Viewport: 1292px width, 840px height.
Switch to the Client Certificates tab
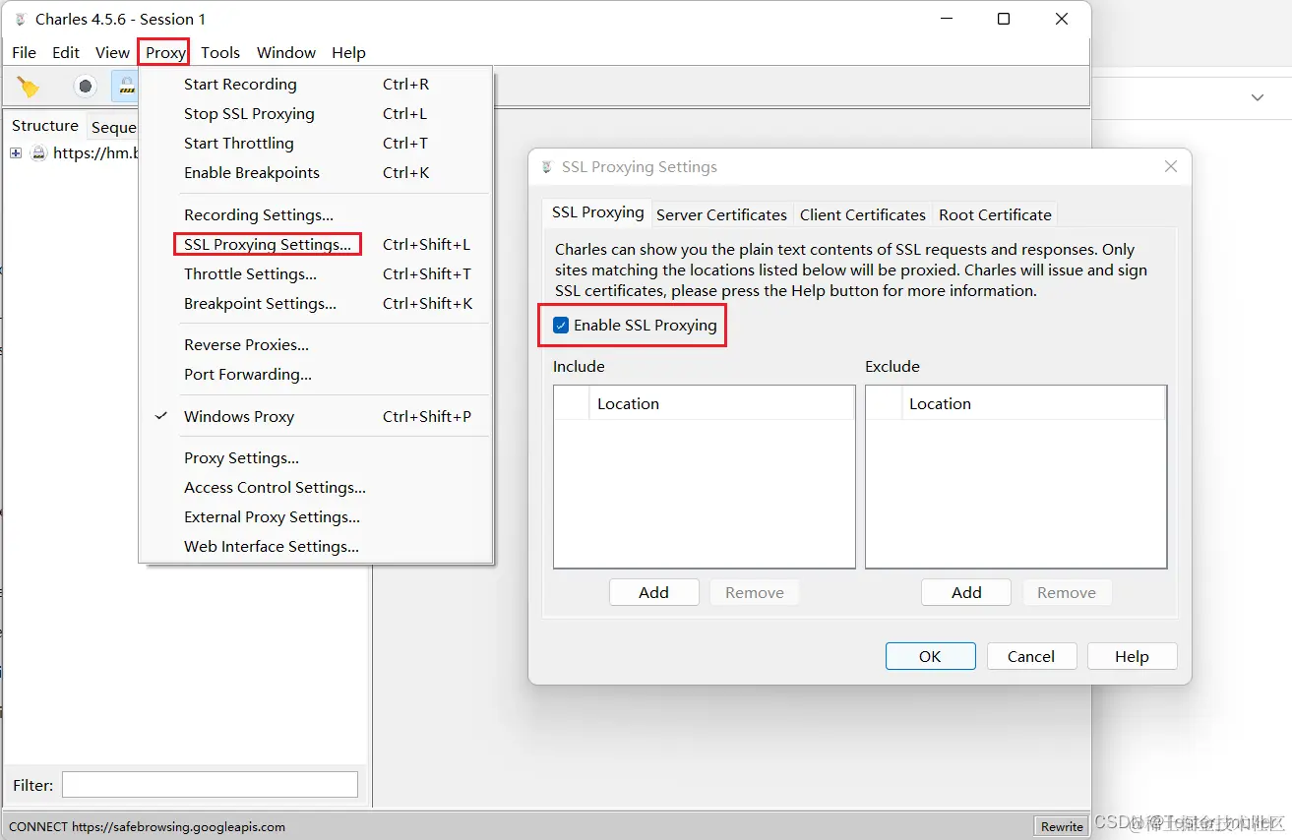(x=862, y=214)
